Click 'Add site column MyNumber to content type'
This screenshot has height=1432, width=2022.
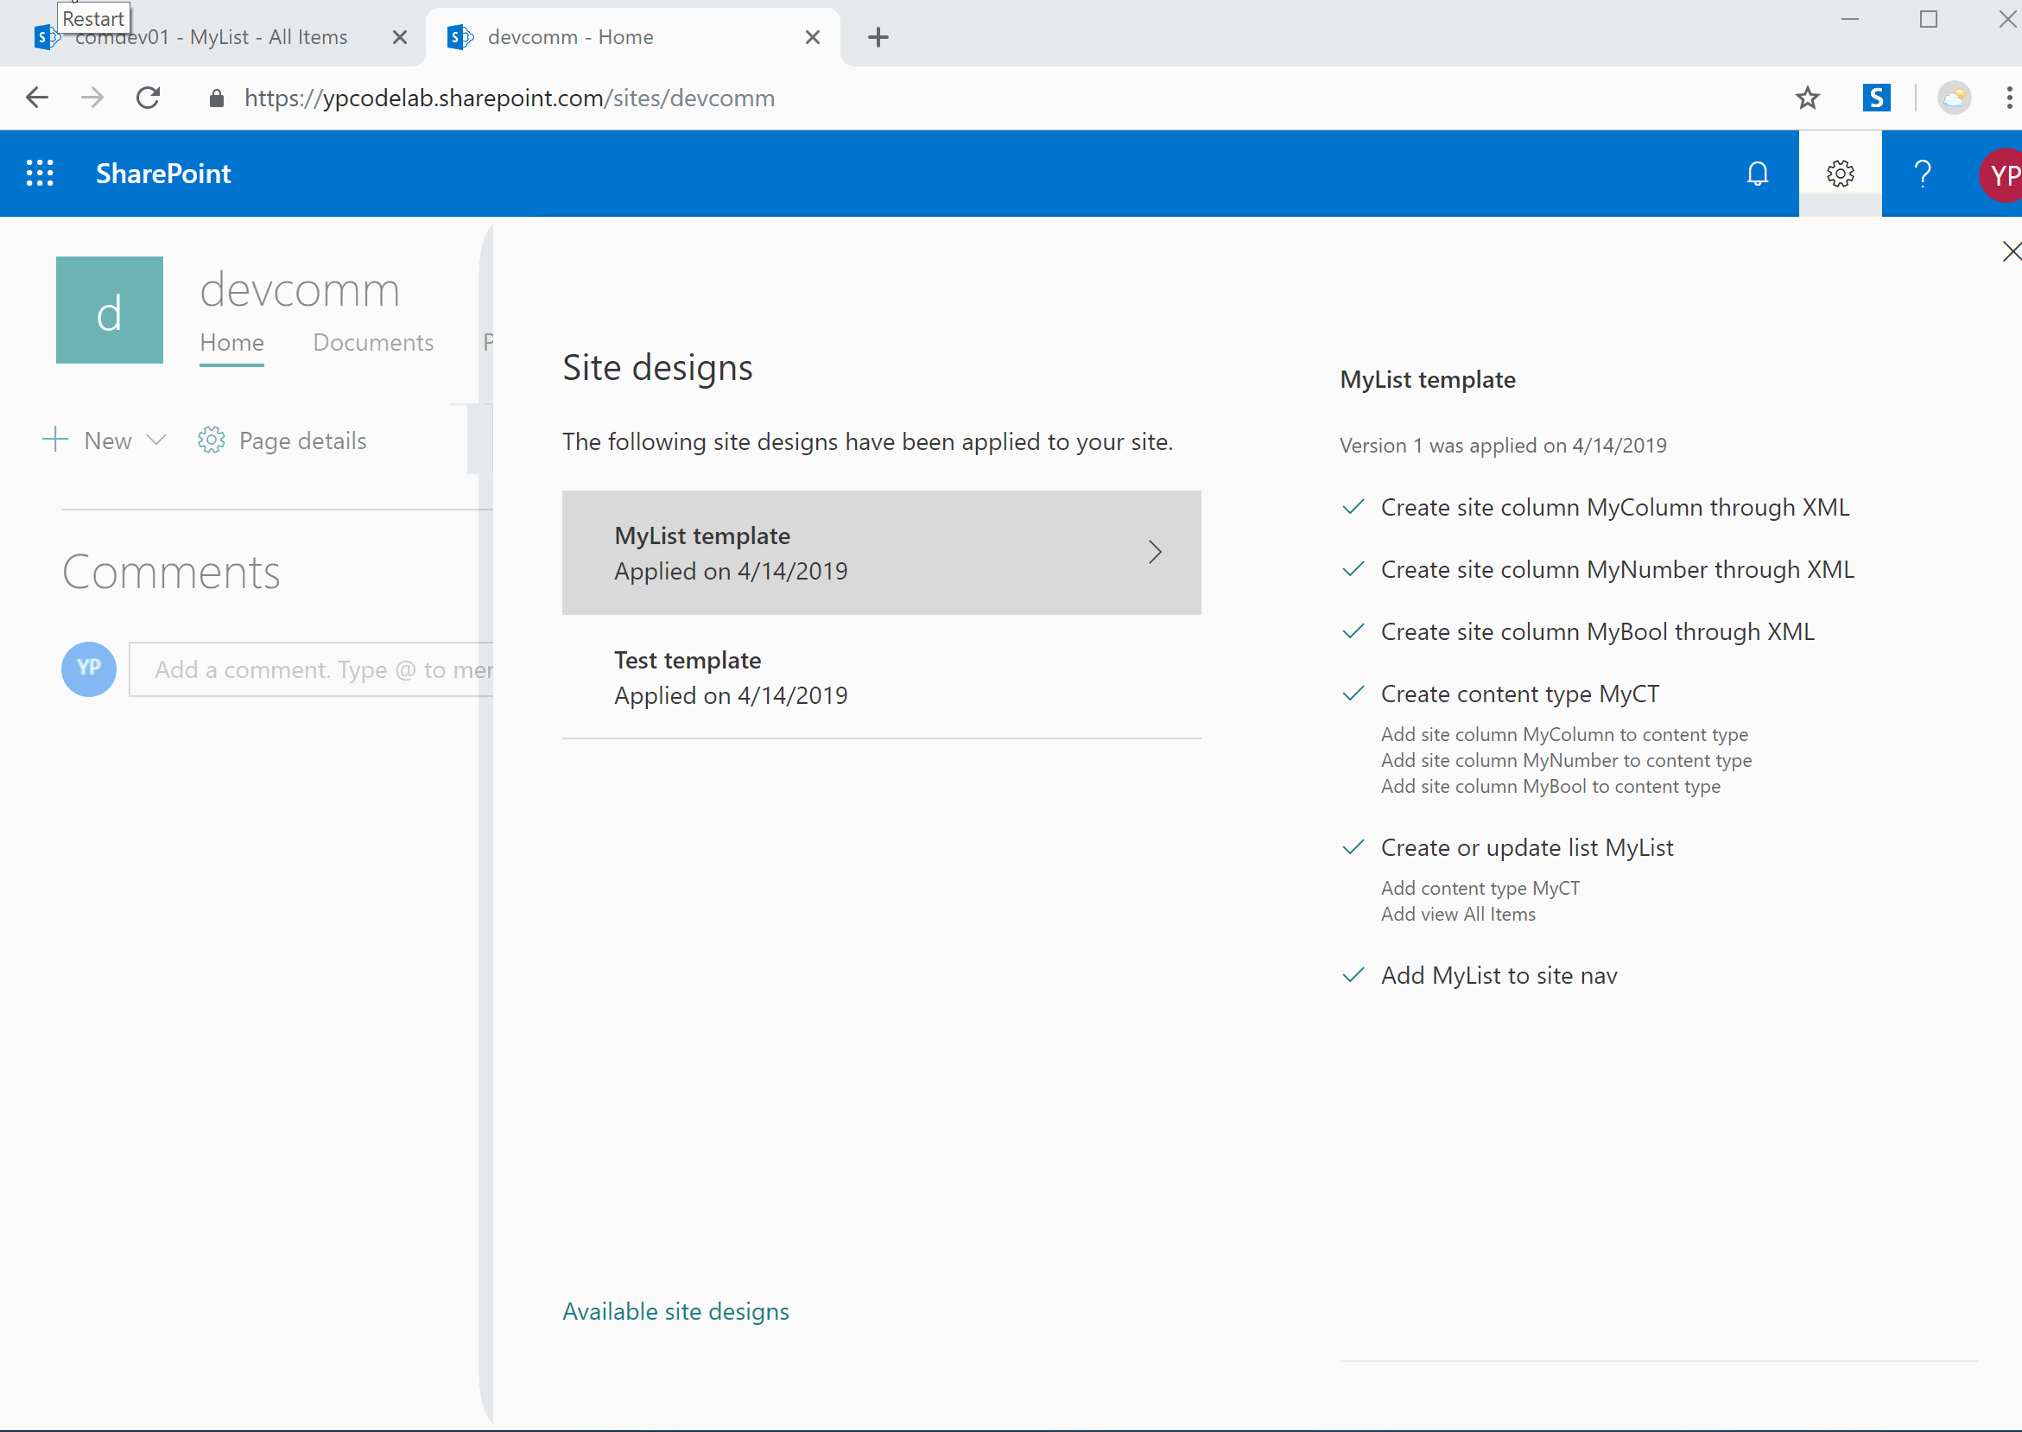1566,760
